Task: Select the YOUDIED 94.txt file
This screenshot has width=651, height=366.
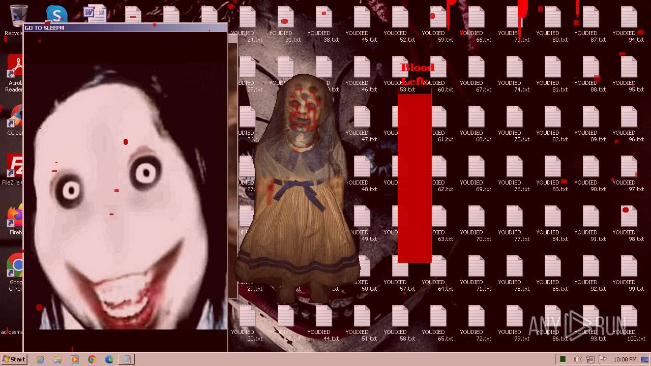Action: pos(629,25)
